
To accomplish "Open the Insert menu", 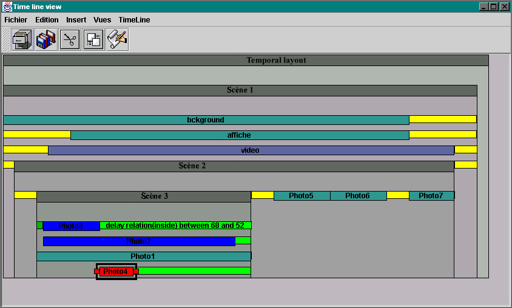I will click(x=76, y=20).
